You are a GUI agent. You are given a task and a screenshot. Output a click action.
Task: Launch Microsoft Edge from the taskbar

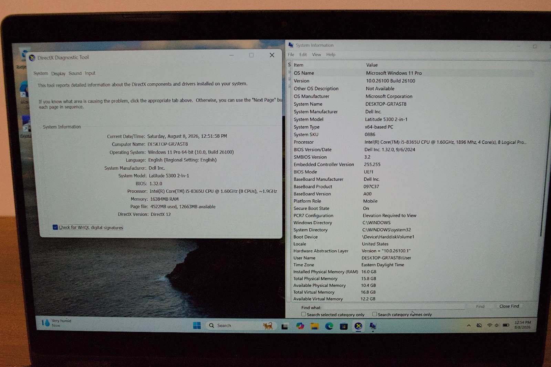(329, 326)
